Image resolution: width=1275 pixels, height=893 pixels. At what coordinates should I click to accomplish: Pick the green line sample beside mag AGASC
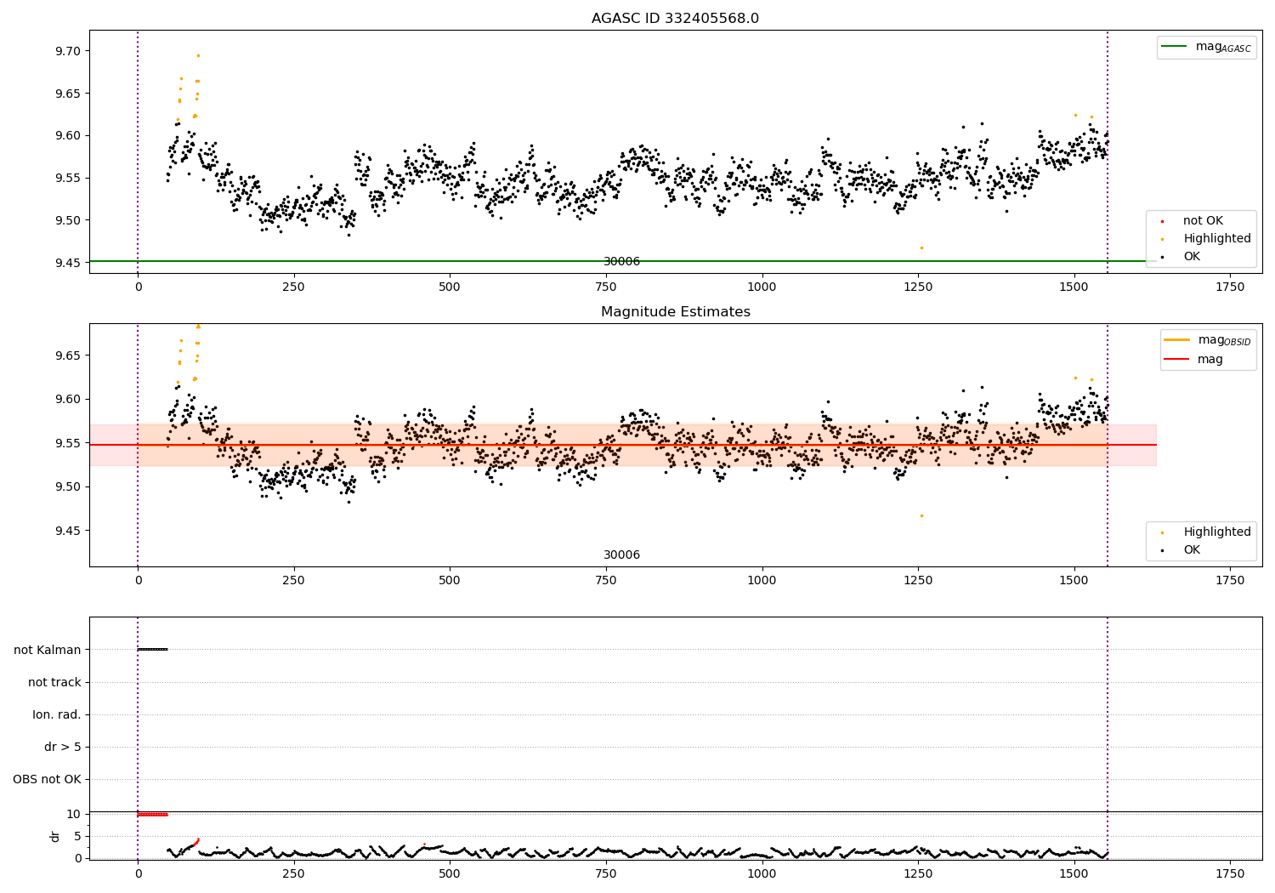coord(1175,47)
